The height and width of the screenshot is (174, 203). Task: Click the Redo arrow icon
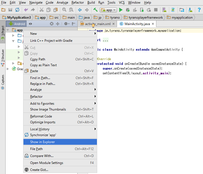[x=33, y=10]
